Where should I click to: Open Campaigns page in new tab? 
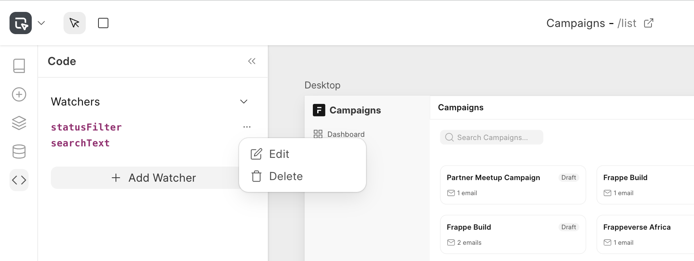click(x=648, y=23)
